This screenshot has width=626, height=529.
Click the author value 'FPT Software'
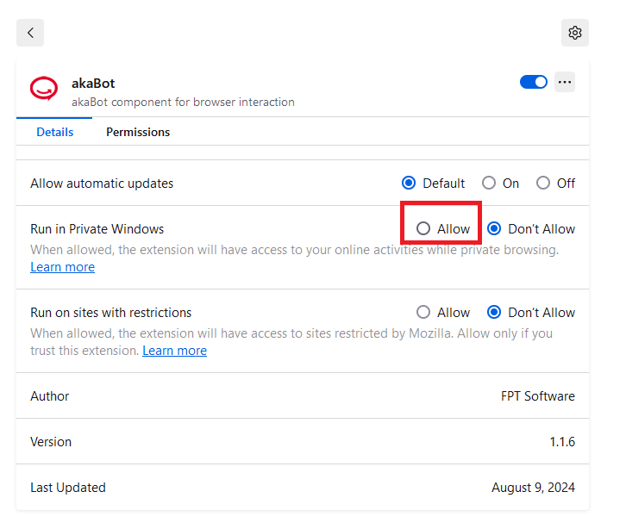pyautogui.click(x=538, y=396)
